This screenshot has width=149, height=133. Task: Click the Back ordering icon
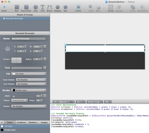(x=98, y=8)
